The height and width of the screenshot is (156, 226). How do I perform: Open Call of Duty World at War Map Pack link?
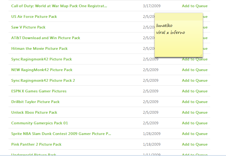[x=59, y=6]
